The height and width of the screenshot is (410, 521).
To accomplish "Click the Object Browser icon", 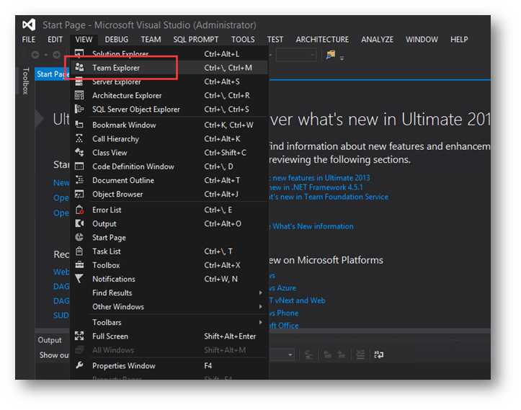I will pos(79,194).
